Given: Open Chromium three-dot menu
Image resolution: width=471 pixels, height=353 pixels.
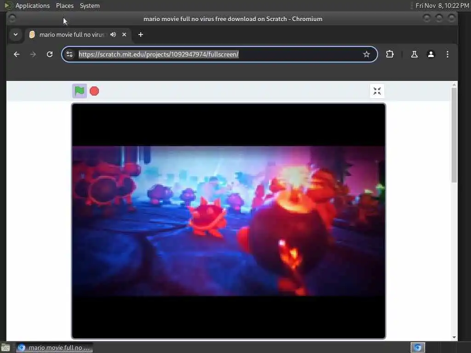Looking at the screenshot, I should click(447, 54).
